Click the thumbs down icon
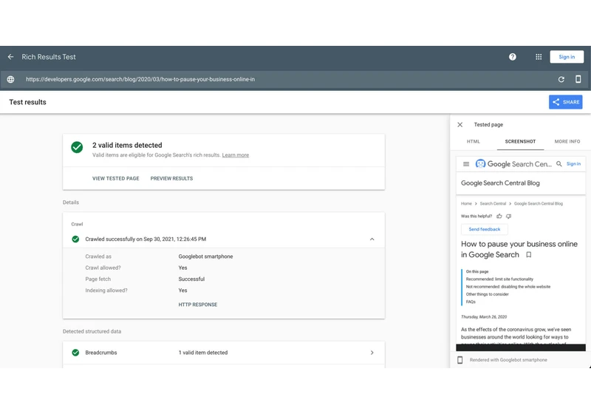The height and width of the screenshot is (414, 591). [508, 216]
